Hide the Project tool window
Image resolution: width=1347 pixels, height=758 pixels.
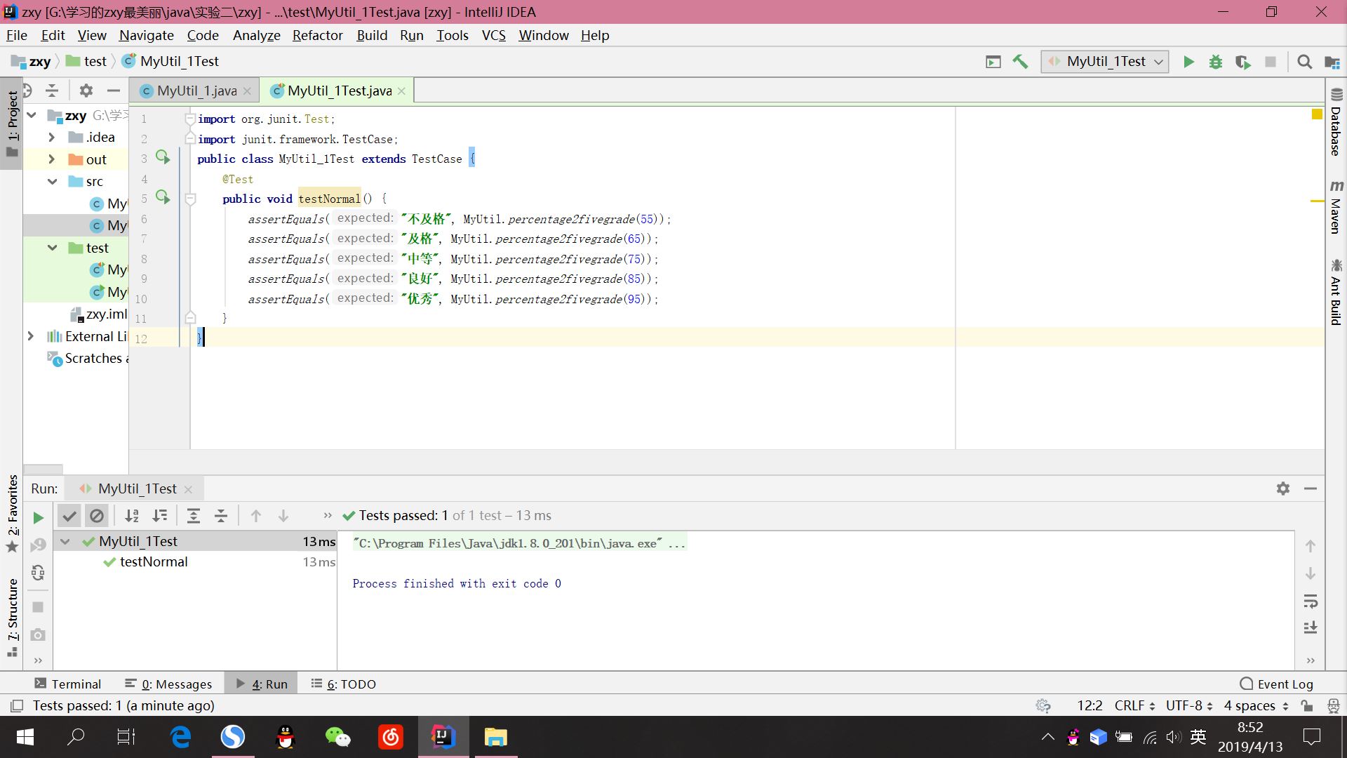pos(114,91)
